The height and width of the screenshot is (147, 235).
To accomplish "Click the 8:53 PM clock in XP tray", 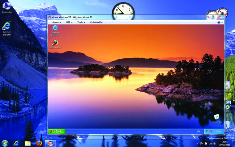I will coord(217,131).
